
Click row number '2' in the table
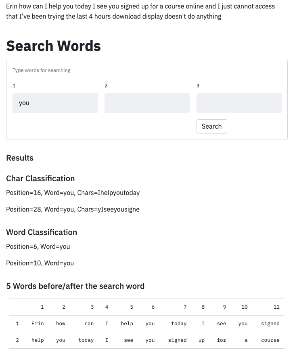(17, 340)
